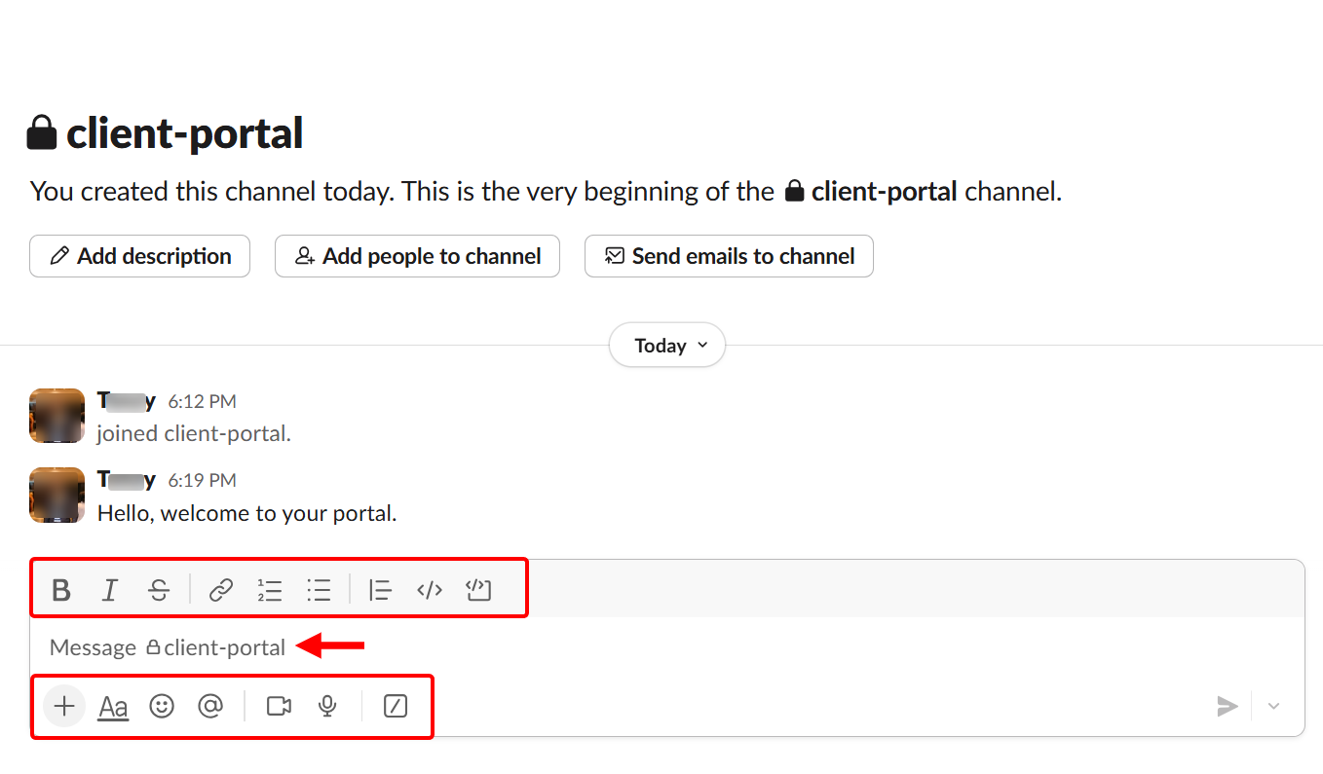Open the Today date navigation dropdown

click(666, 345)
